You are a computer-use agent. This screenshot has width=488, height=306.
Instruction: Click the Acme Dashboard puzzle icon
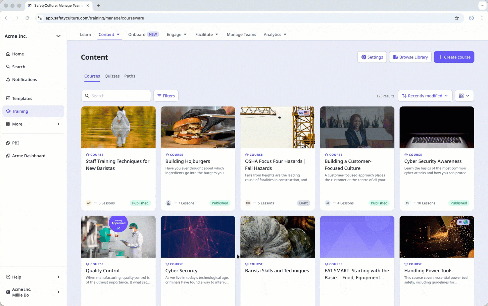(8, 156)
